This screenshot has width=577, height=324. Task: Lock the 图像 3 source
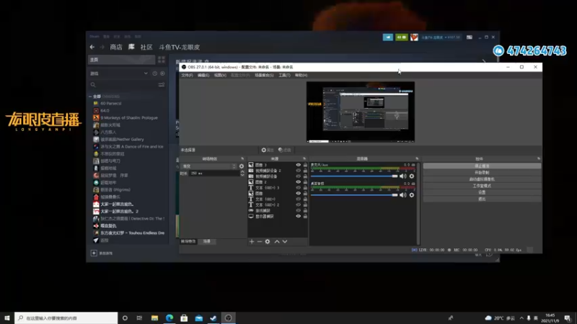[305, 165]
